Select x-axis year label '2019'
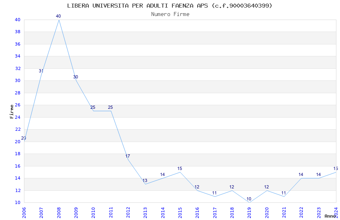Screen dimensions: 340x220 [249, 212]
